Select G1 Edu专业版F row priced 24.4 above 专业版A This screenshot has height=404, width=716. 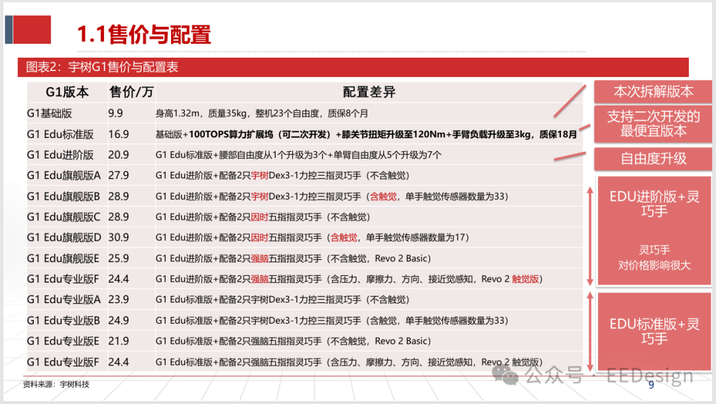point(63,279)
